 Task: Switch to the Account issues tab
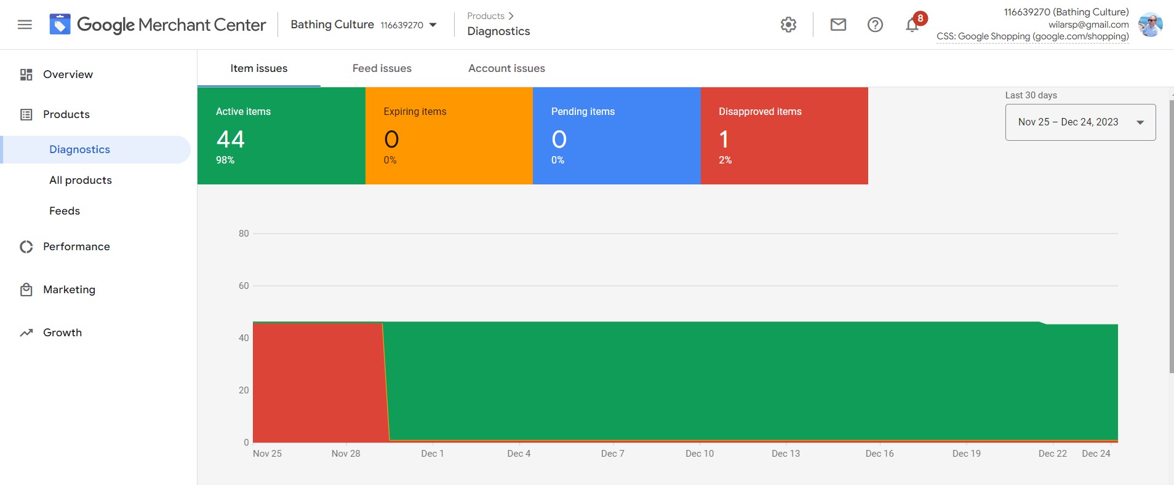pyautogui.click(x=506, y=68)
